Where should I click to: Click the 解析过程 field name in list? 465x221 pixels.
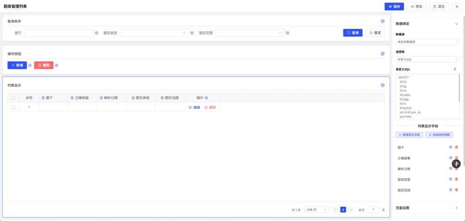point(404,169)
